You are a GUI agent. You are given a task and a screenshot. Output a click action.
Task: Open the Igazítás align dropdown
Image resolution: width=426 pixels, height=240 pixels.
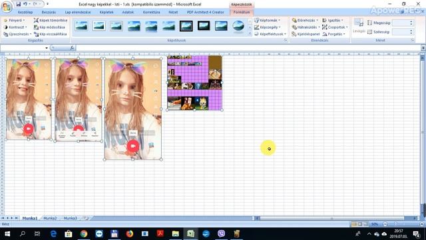pyautogui.click(x=333, y=20)
